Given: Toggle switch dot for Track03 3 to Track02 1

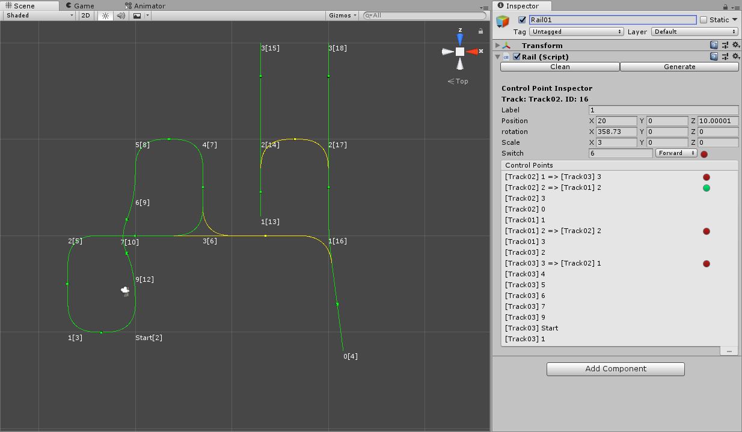Looking at the screenshot, I should coord(707,264).
